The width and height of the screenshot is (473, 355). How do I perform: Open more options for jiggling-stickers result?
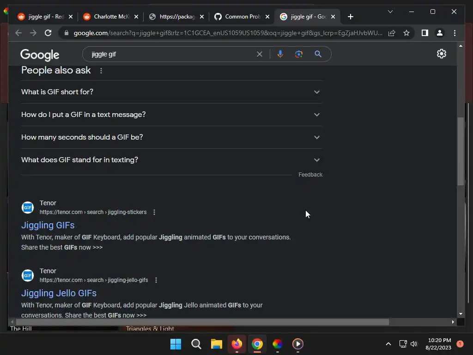click(x=154, y=212)
